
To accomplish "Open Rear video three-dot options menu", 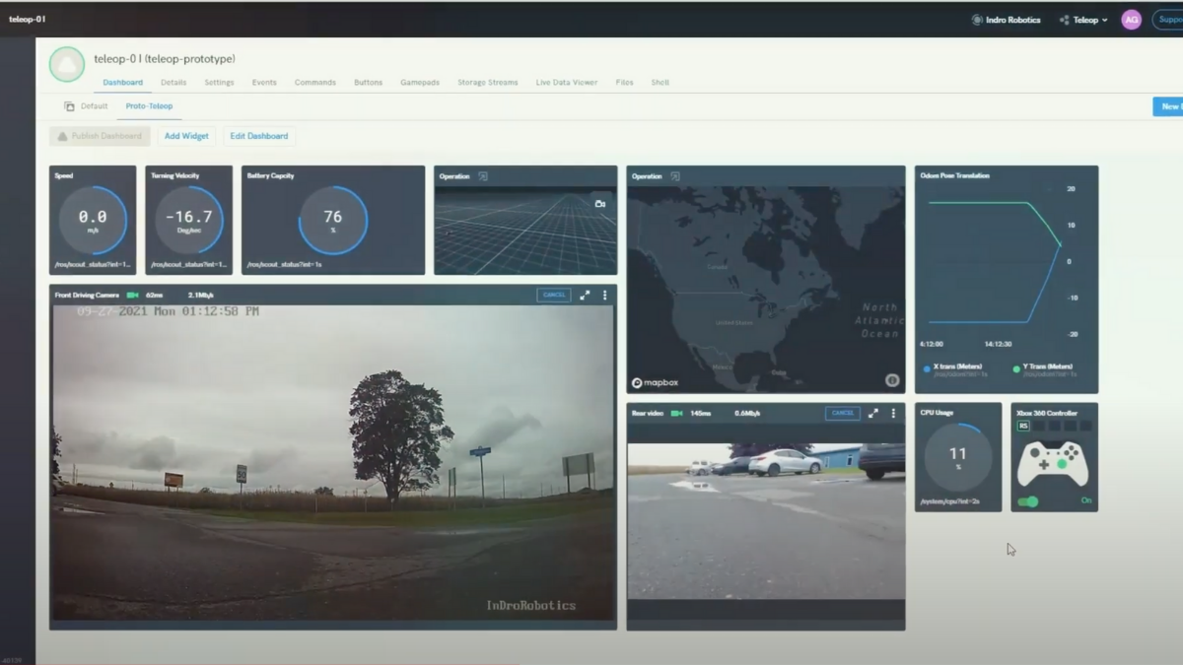I will pyautogui.click(x=893, y=413).
